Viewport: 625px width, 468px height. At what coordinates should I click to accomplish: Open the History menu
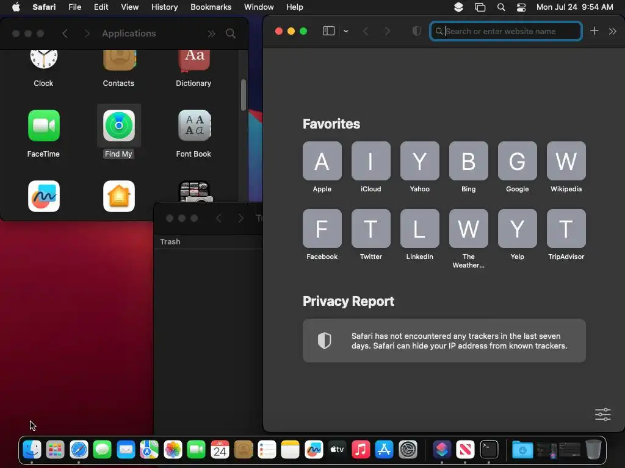point(164,7)
